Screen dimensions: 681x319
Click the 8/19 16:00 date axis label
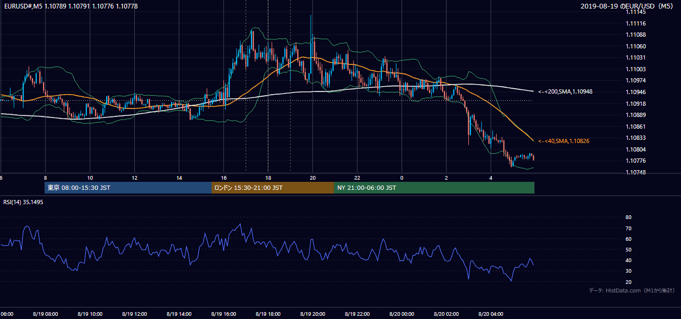[x=223, y=314]
